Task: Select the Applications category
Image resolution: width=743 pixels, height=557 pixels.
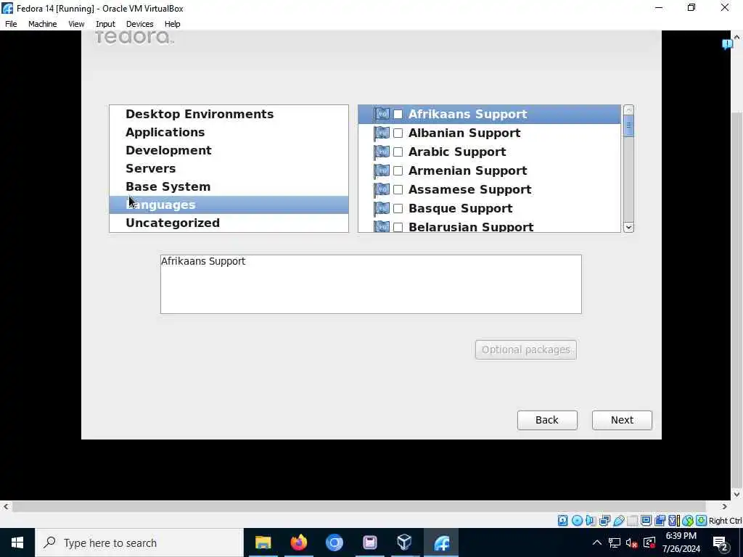Action: pos(229,132)
